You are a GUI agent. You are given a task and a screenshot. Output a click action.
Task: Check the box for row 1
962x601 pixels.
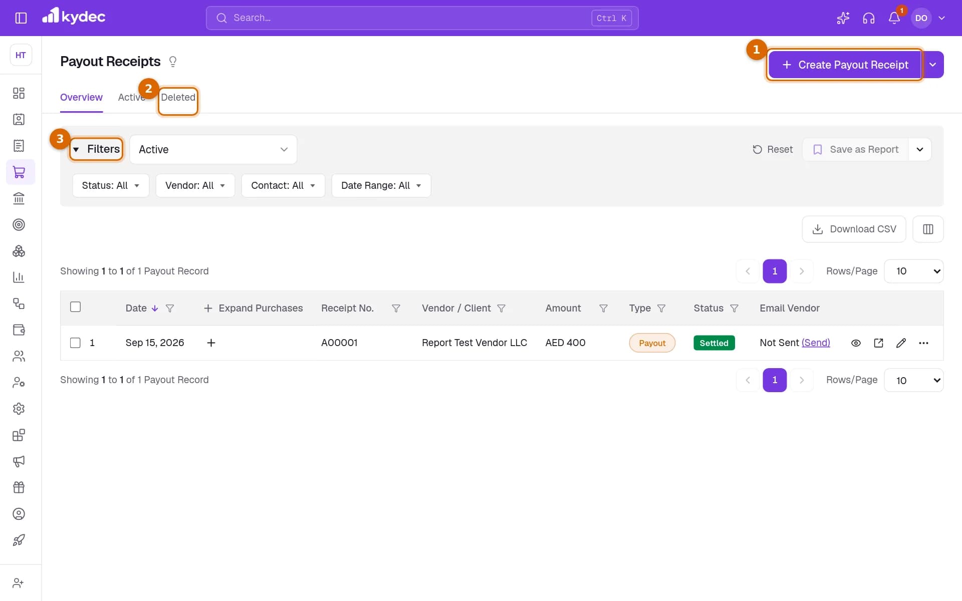pyautogui.click(x=75, y=343)
